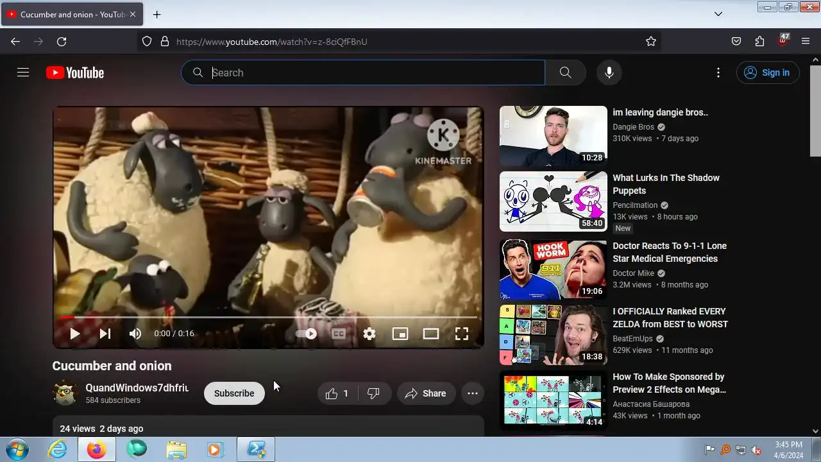Start voice search with the microphone

point(609,73)
